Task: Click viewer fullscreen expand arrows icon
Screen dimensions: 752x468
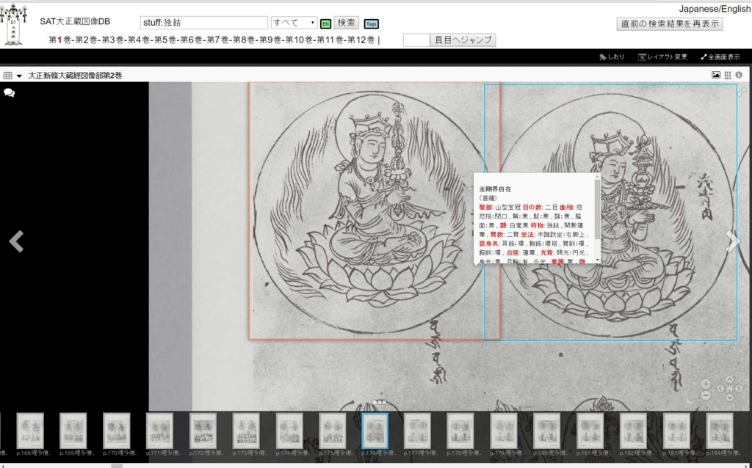Action: tap(742, 92)
